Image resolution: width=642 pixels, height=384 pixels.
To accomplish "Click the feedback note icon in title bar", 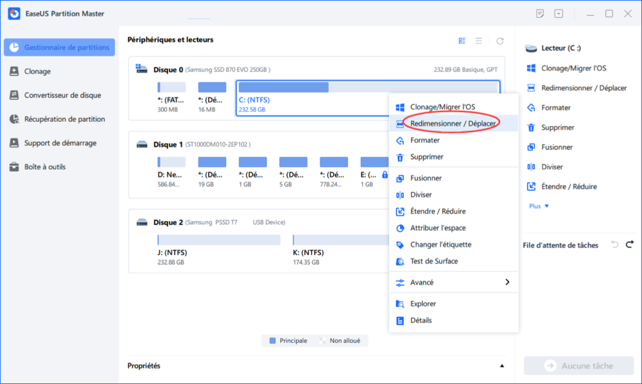I will (540, 13).
